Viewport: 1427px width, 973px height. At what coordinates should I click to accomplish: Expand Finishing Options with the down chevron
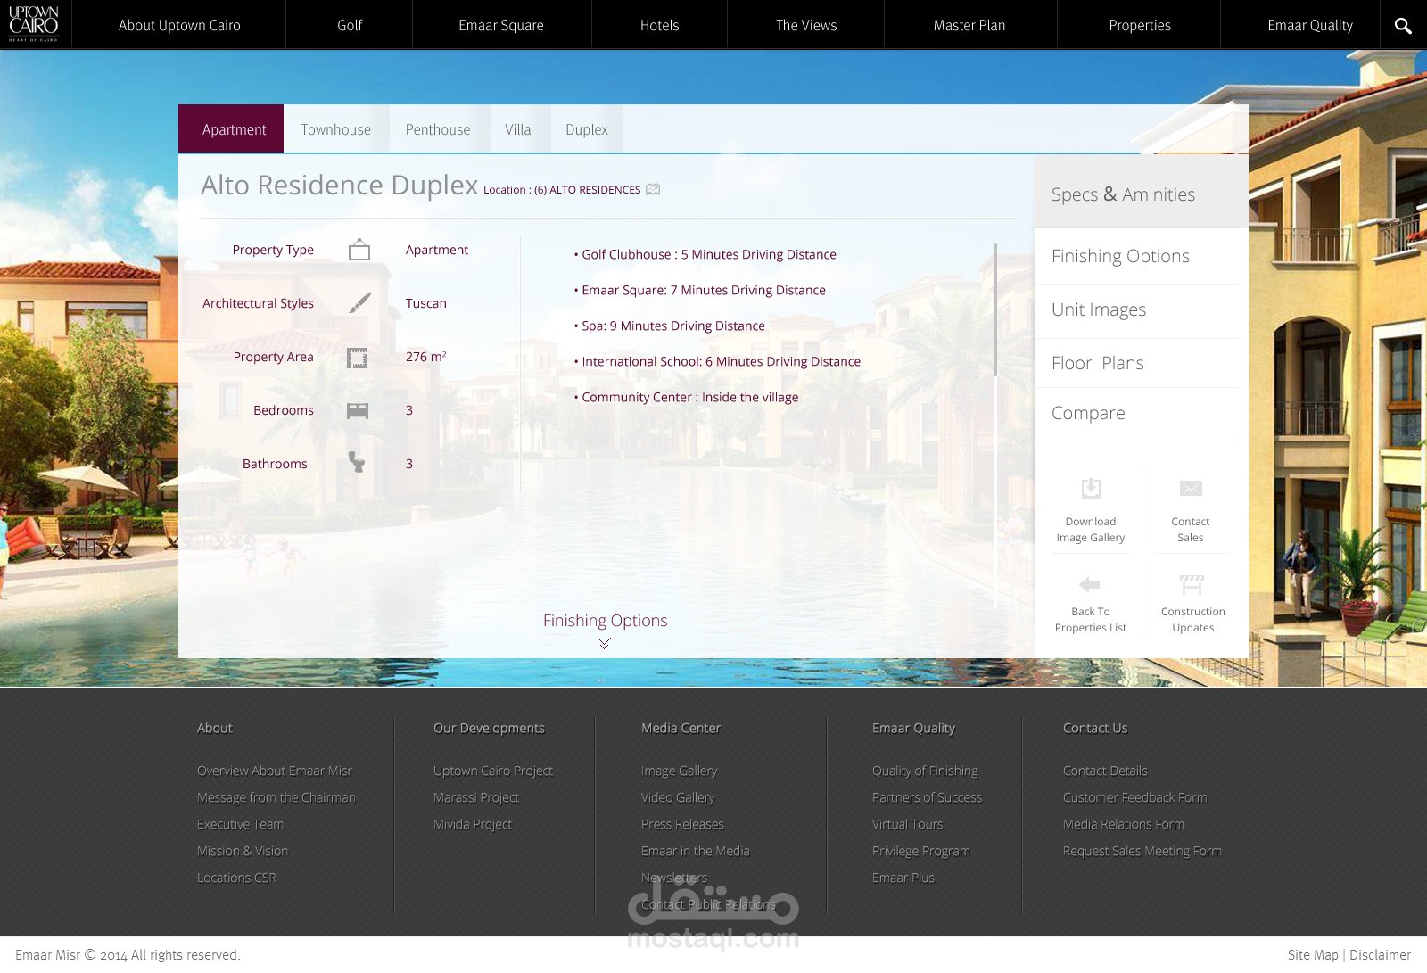click(x=604, y=643)
